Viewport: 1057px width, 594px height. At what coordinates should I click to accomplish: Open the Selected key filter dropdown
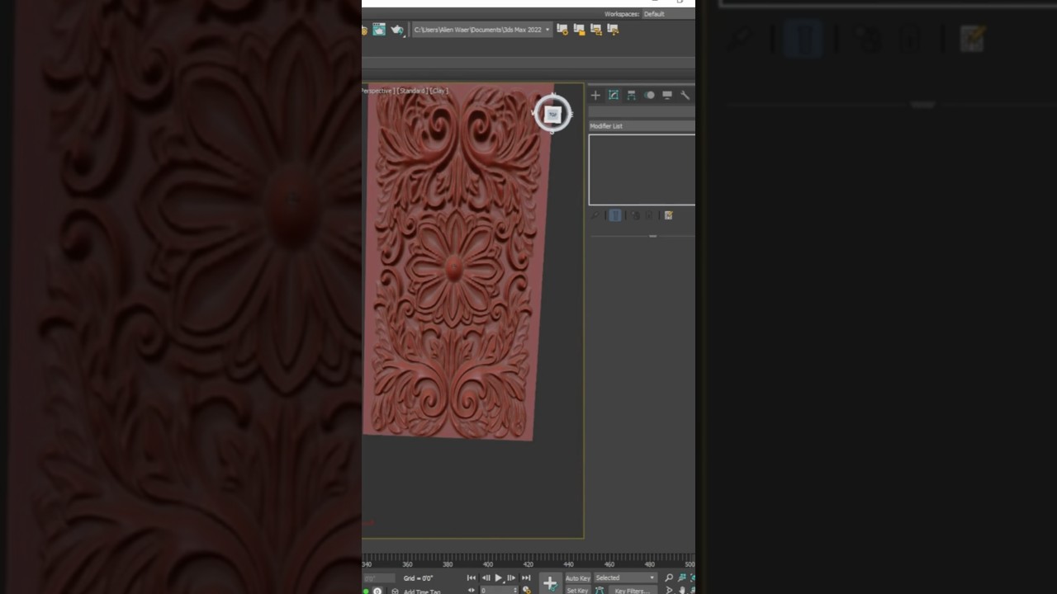click(625, 578)
